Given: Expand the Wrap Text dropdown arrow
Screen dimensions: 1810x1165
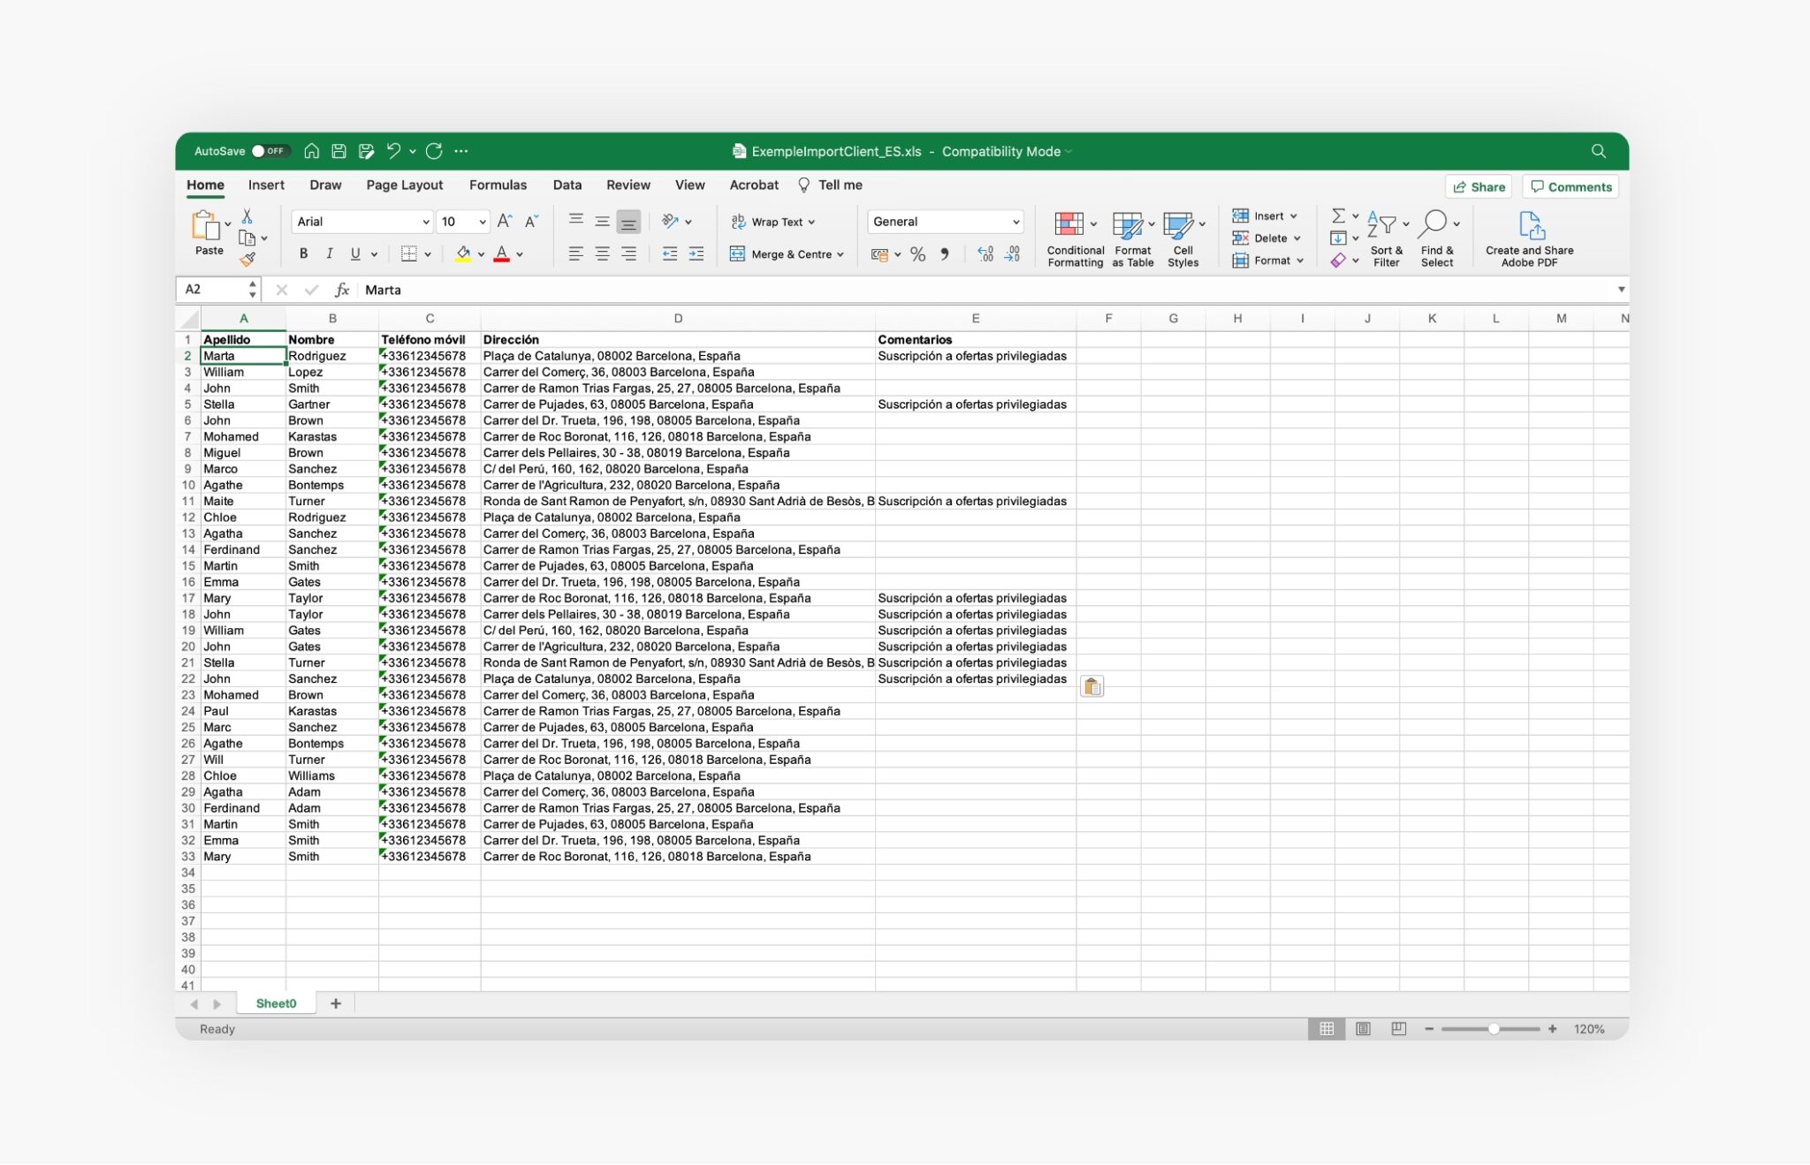Looking at the screenshot, I should pyautogui.click(x=811, y=223).
